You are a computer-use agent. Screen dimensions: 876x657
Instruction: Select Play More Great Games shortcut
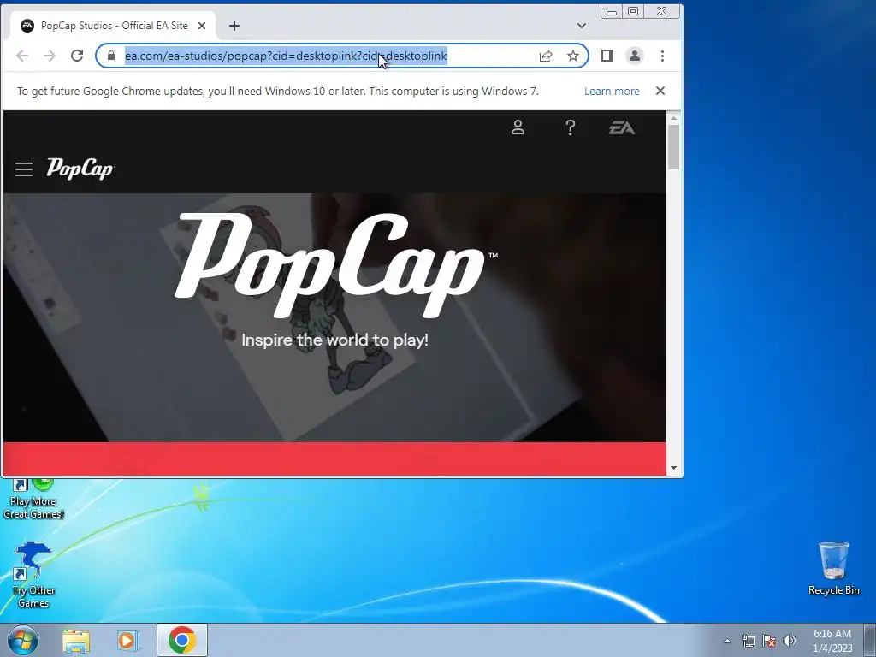point(33,499)
